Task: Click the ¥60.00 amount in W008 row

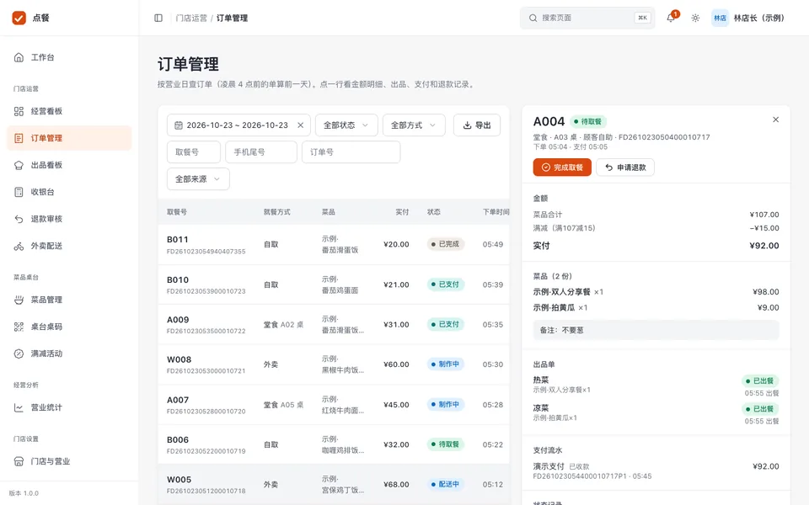Action: (x=396, y=364)
